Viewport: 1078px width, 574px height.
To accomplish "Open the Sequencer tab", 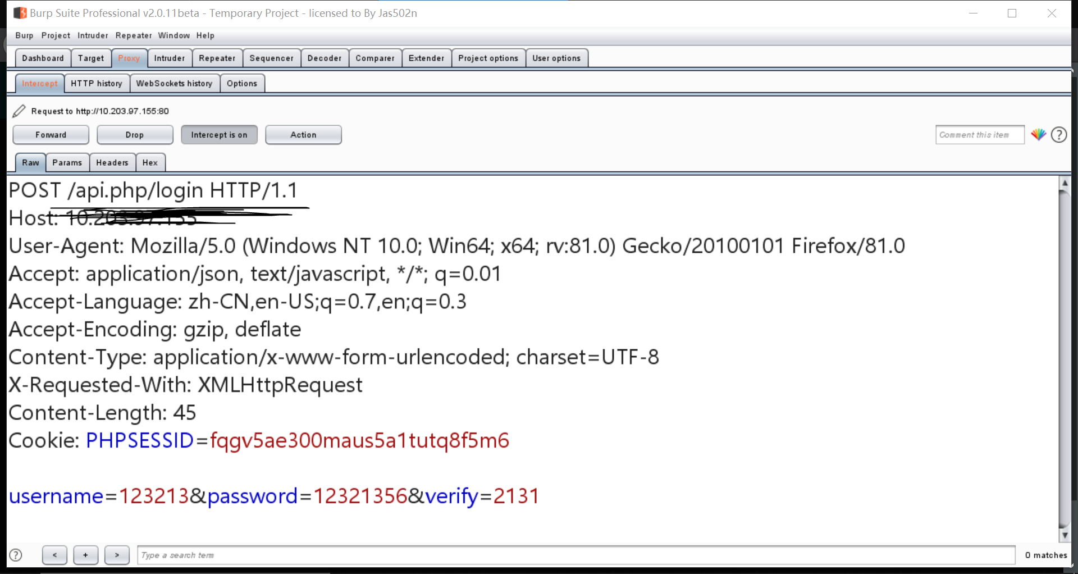I will click(x=272, y=58).
